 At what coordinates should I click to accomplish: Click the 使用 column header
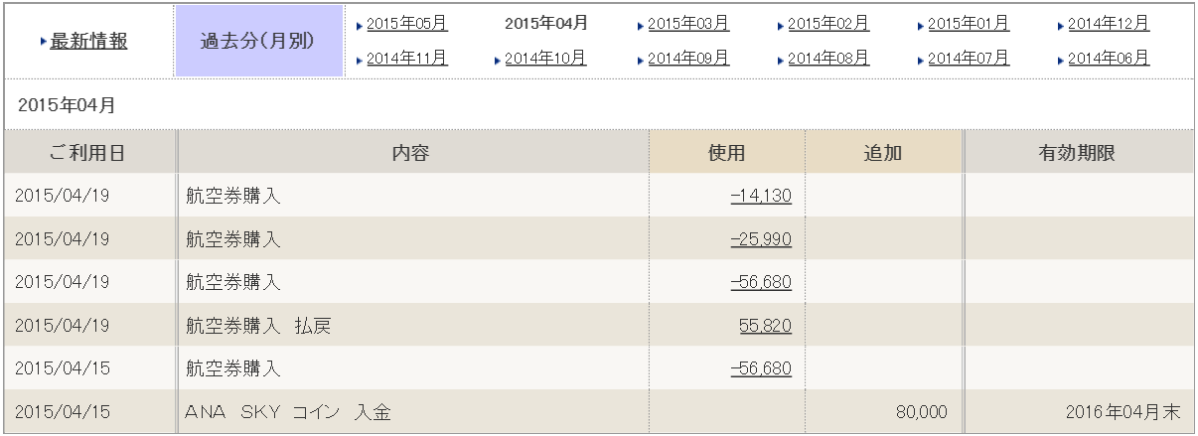pyautogui.click(x=726, y=153)
